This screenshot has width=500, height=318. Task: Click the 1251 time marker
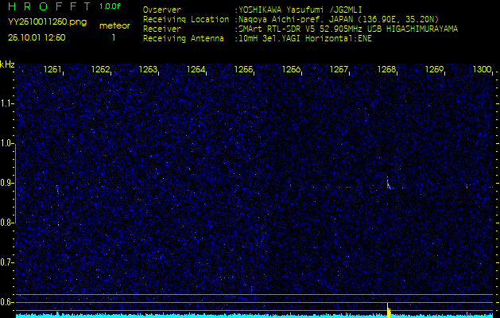click(52, 70)
